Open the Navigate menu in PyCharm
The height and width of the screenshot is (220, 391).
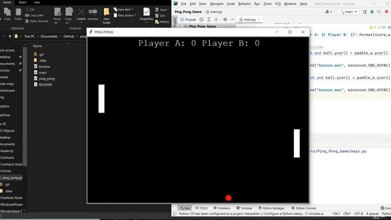tap(216, 4)
